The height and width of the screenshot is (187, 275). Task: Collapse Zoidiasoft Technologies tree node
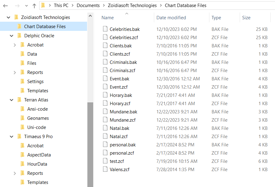(8, 17)
